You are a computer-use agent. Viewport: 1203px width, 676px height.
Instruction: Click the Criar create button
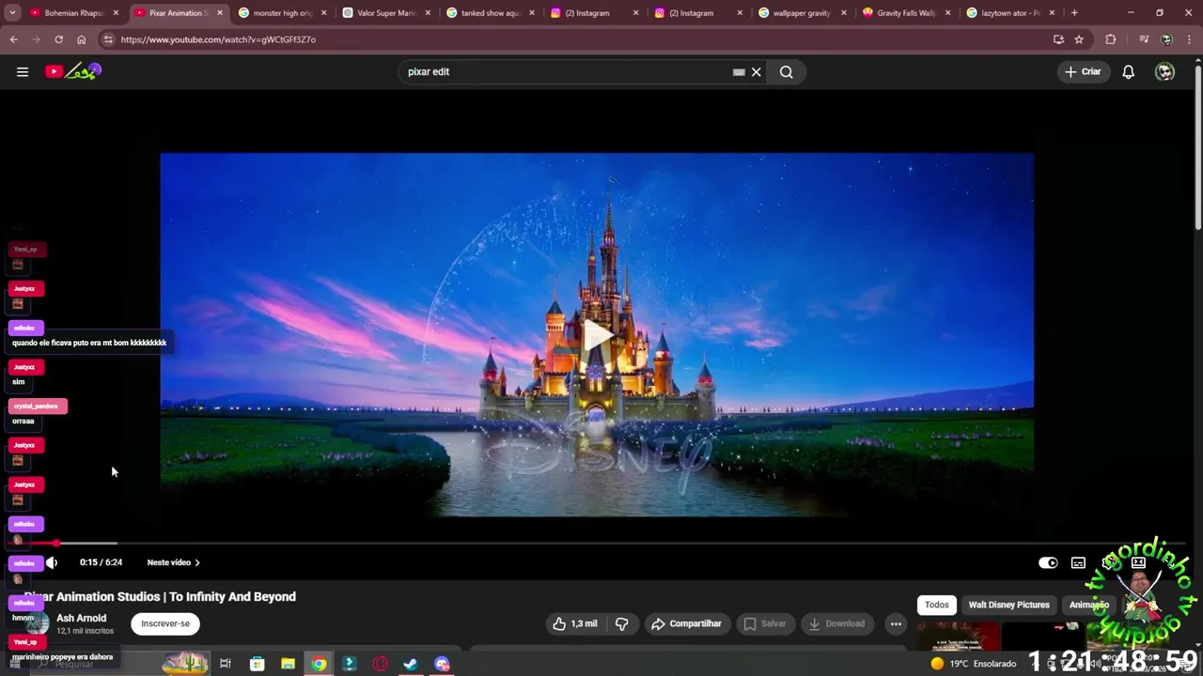1082,71
